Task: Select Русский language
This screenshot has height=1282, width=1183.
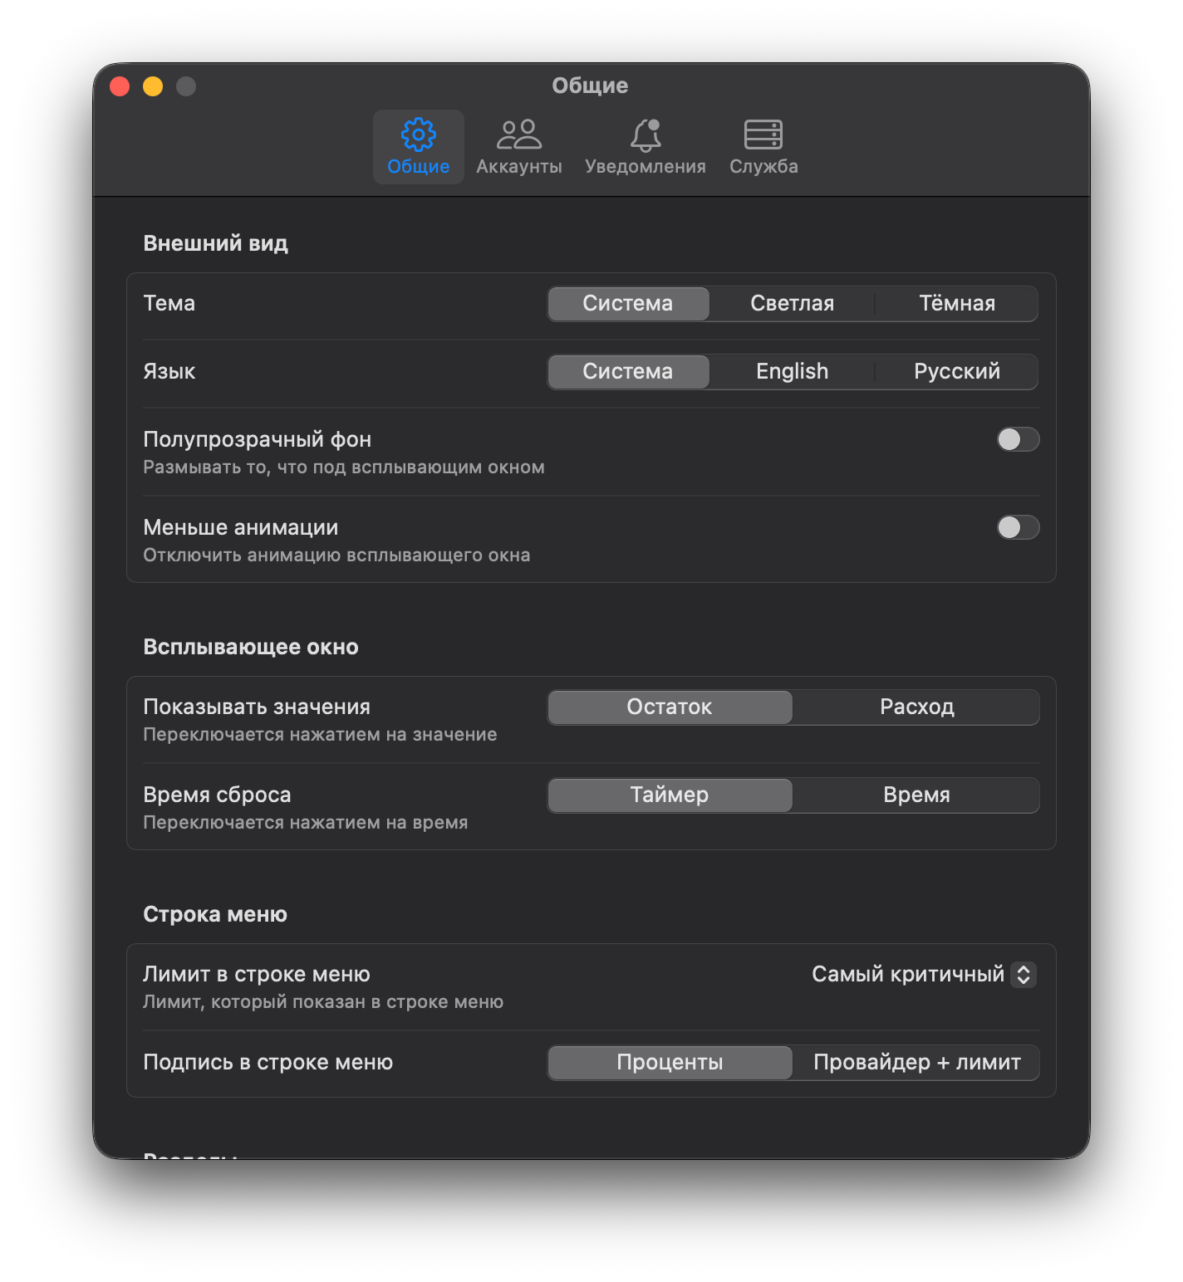Action: click(957, 372)
